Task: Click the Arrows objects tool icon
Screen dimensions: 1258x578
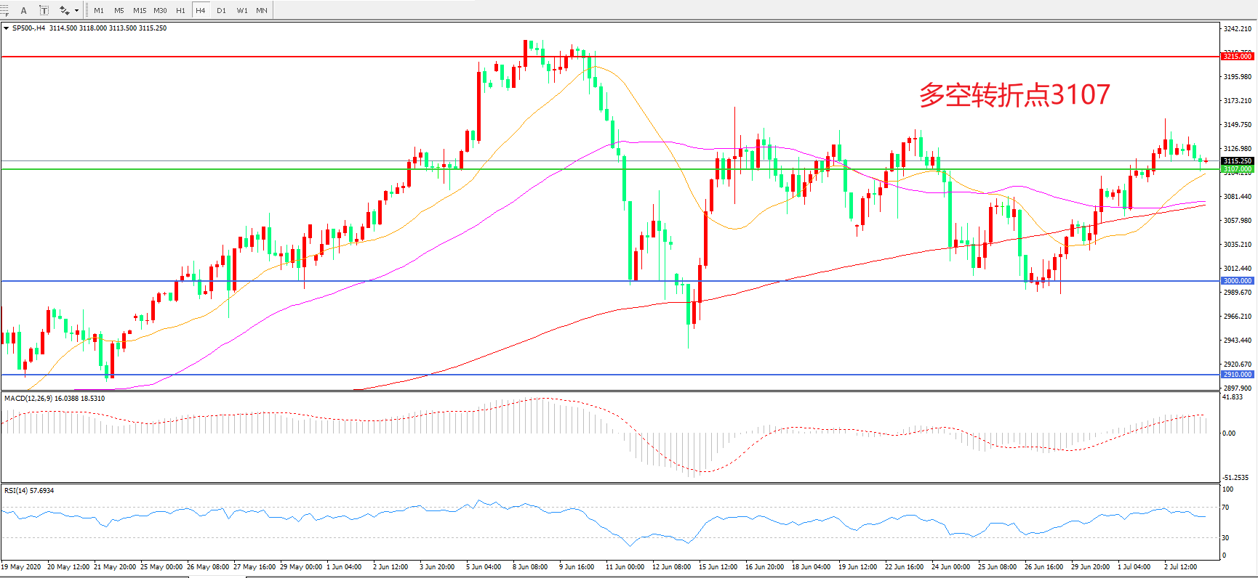Action: pyautogui.click(x=65, y=10)
